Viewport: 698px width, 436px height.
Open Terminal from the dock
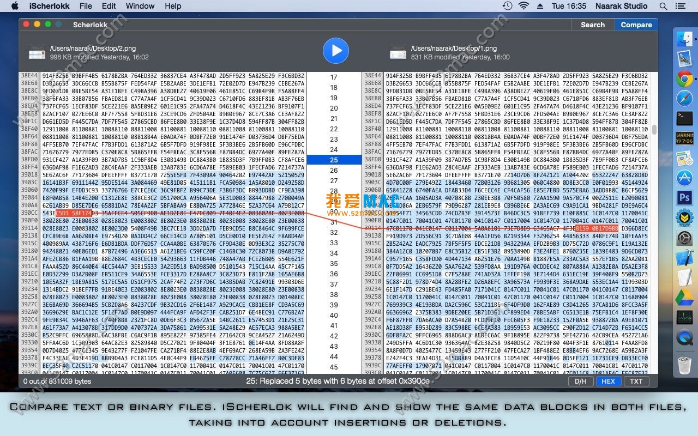click(684, 118)
